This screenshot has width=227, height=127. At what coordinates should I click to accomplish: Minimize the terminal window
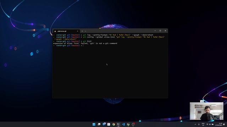click(x=155, y=31)
